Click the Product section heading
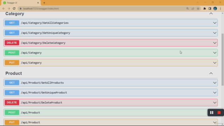Viewport: 224px width, 126px height. pos(14,73)
